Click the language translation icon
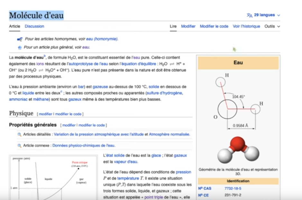The image size is (302, 200). [x=249, y=15]
